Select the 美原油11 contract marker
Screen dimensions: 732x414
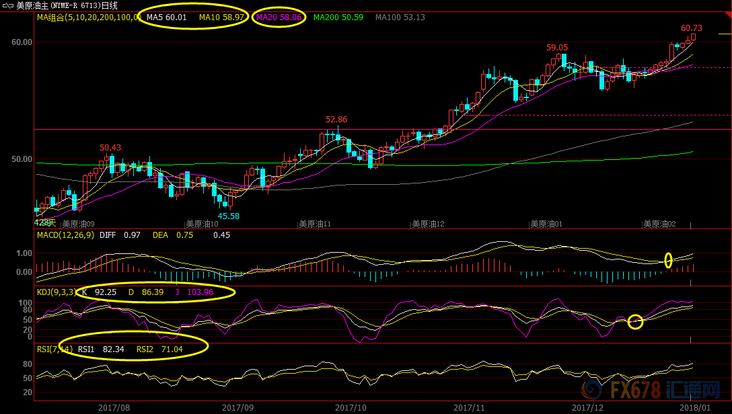click(x=315, y=224)
